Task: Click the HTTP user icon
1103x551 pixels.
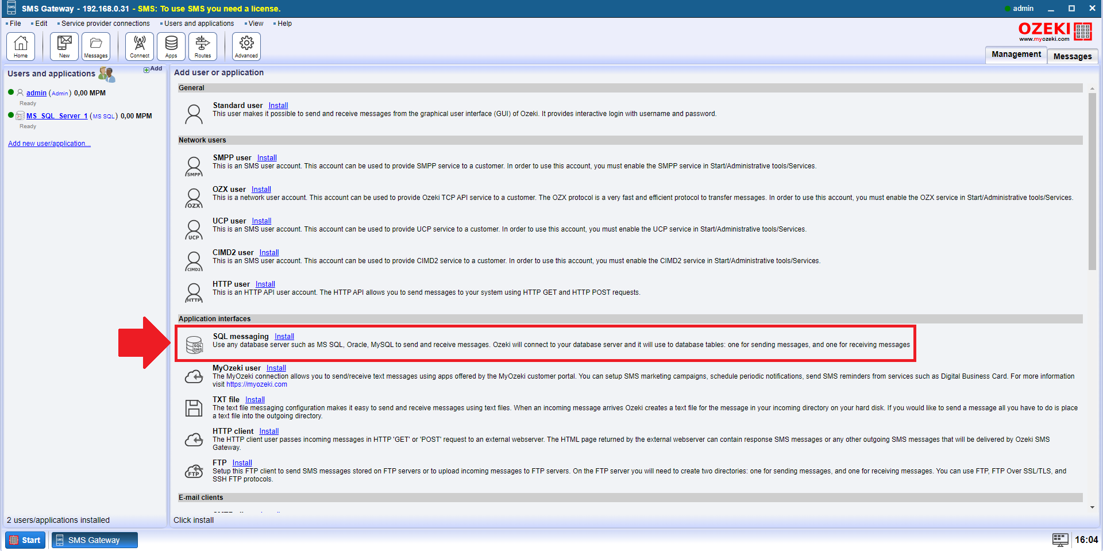Action: [x=194, y=292]
